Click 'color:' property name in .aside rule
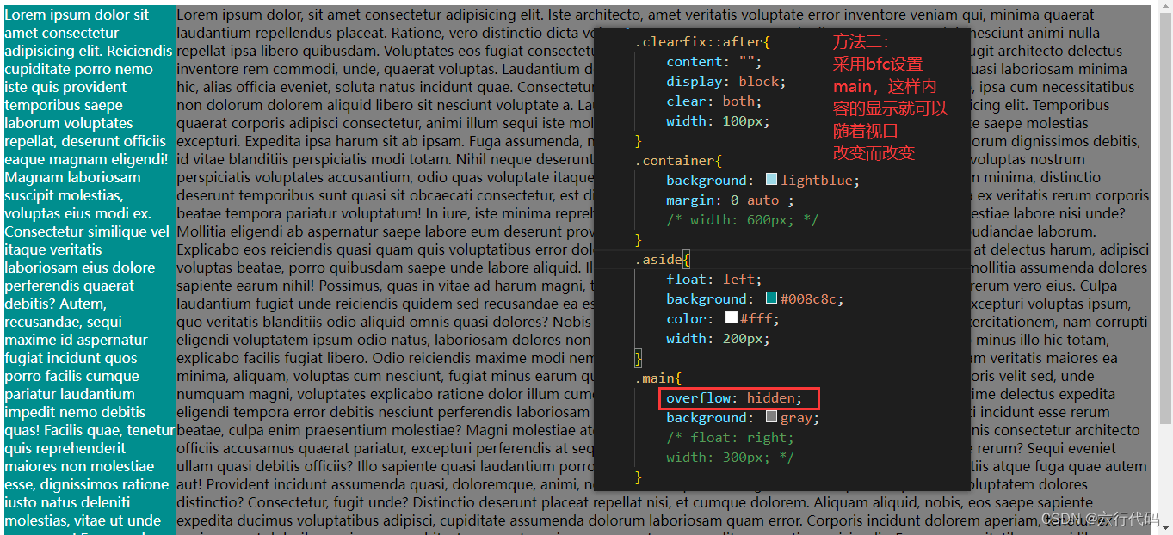The height and width of the screenshot is (535, 1173). 690,318
